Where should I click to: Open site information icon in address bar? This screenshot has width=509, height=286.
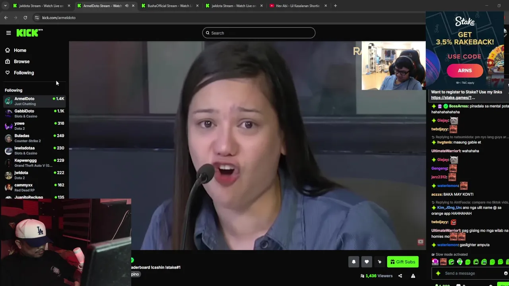tap(37, 17)
